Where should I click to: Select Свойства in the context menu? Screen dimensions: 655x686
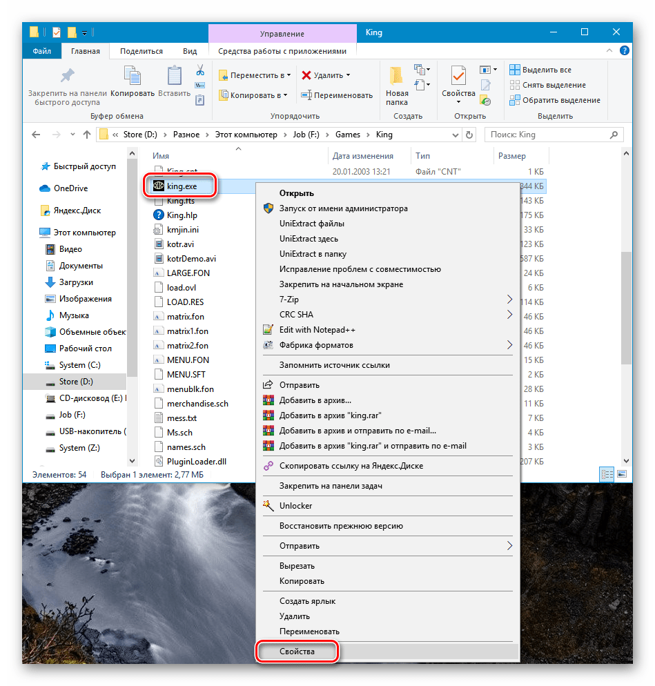[297, 651]
